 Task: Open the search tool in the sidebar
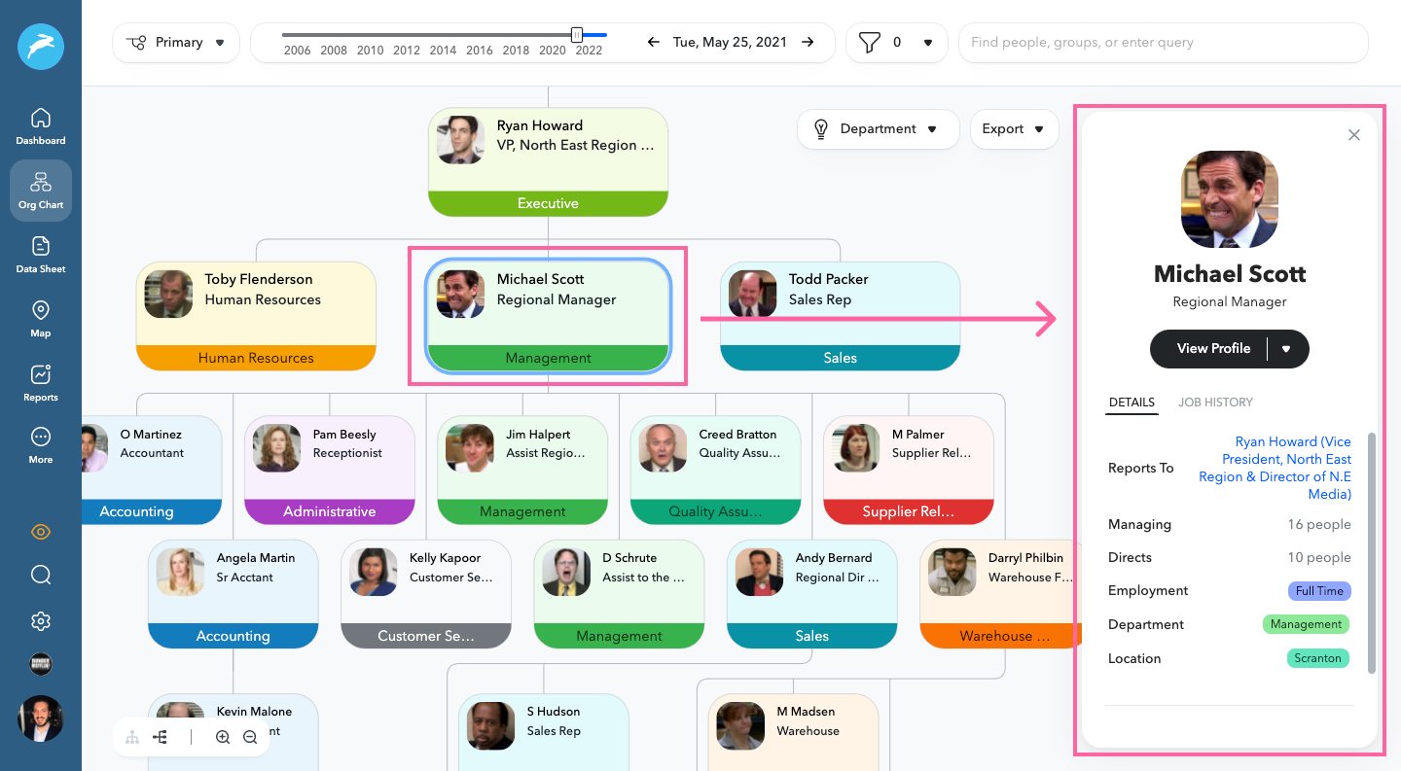tap(40, 576)
